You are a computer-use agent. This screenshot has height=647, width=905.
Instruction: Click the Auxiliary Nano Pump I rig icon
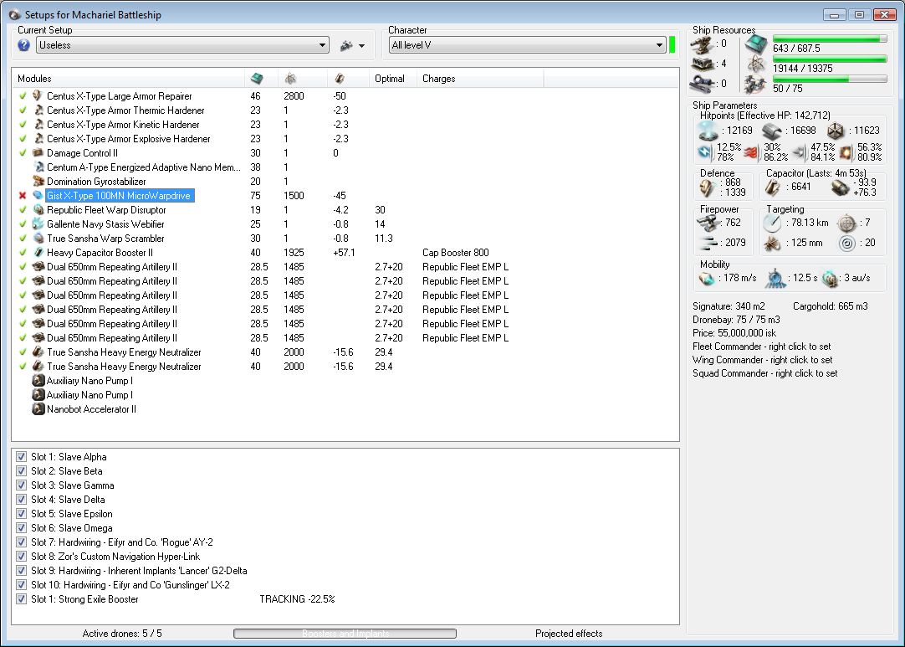click(38, 381)
